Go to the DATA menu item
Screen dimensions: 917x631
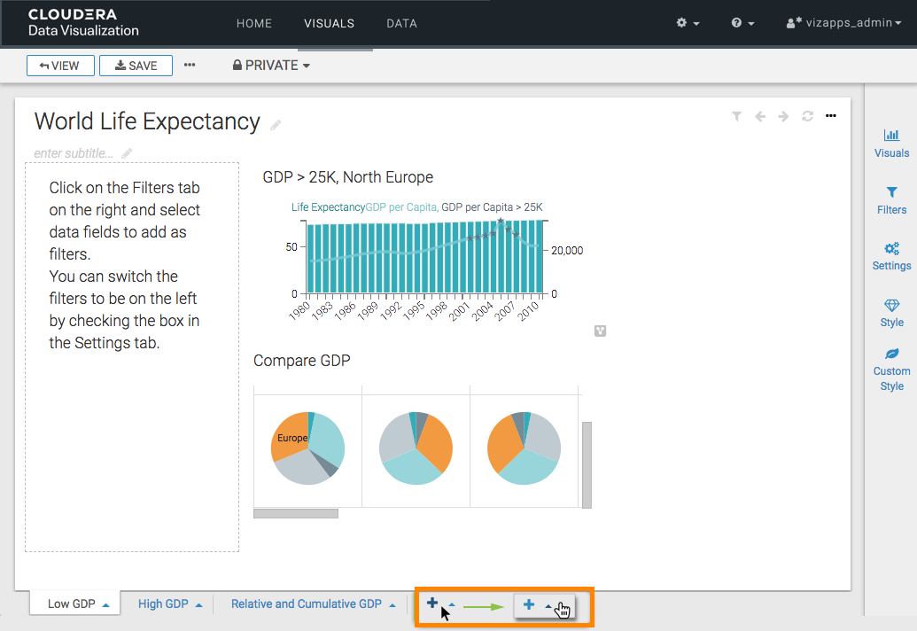click(x=401, y=24)
